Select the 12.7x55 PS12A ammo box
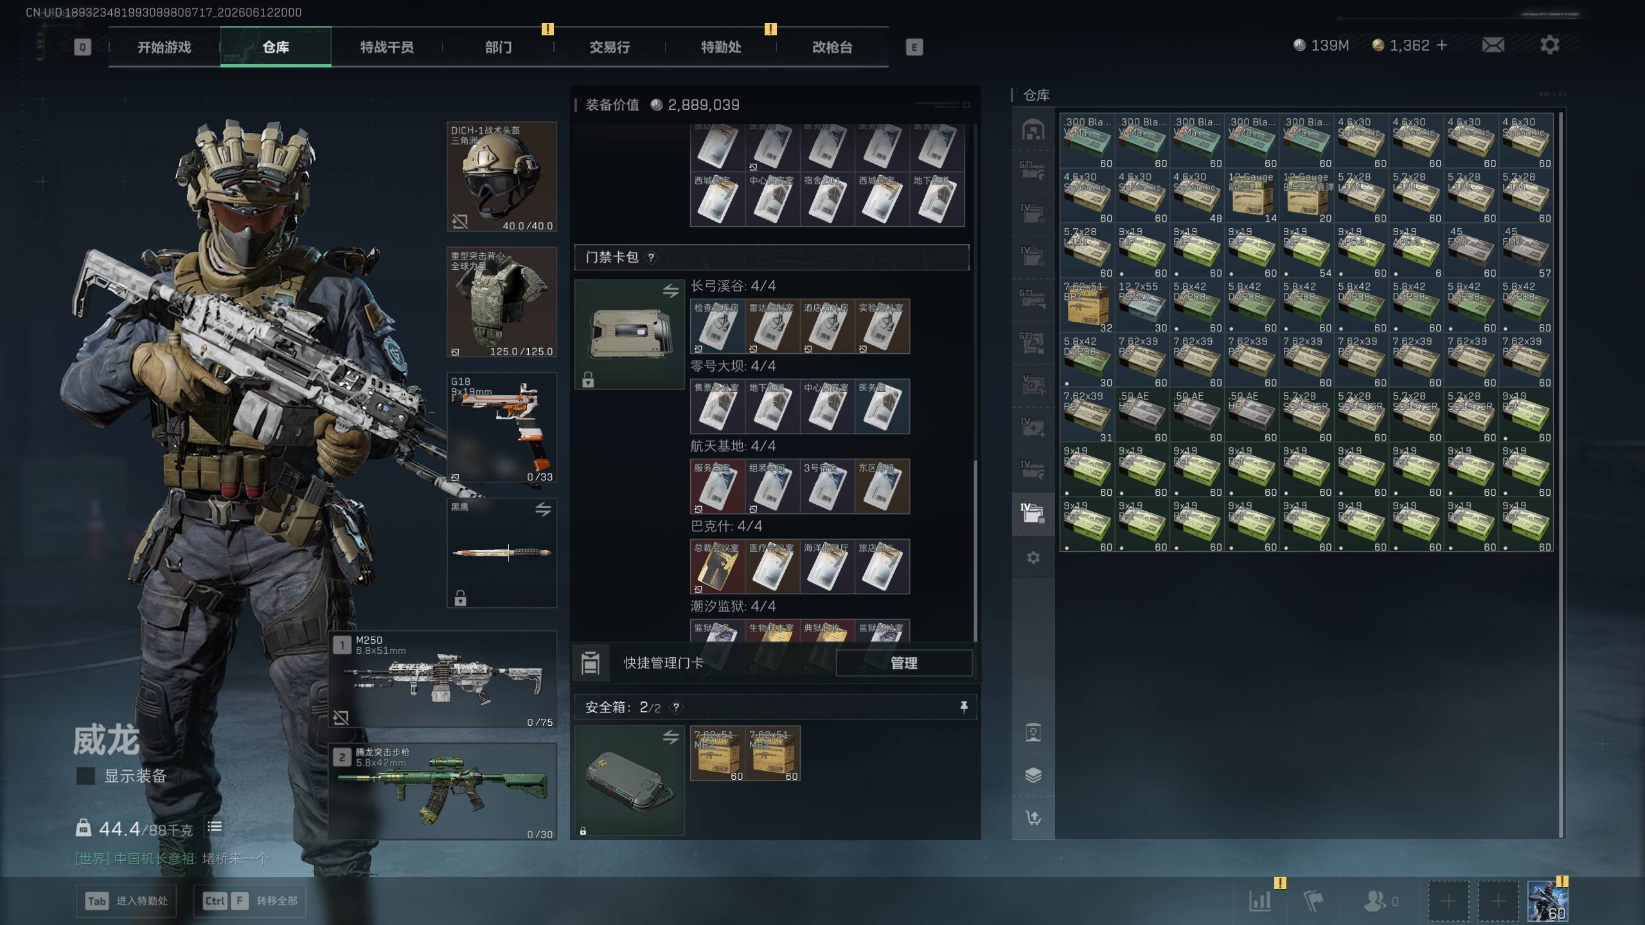The width and height of the screenshot is (1645, 925). coord(1143,306)
